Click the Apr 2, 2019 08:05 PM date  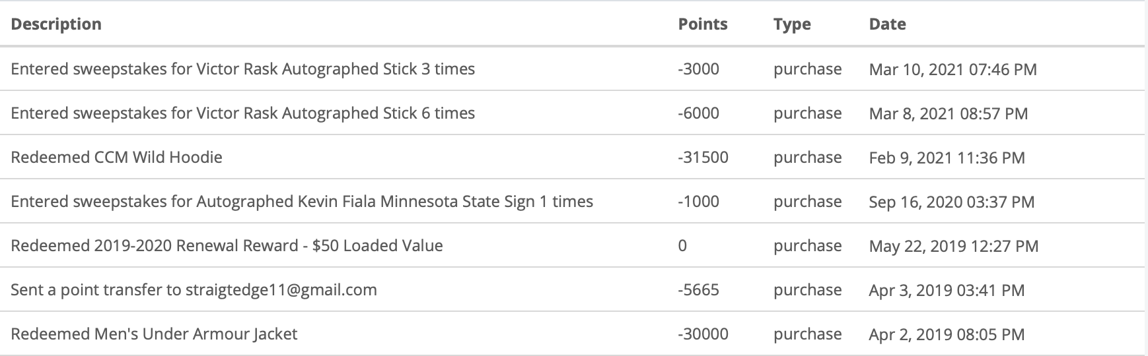pos(947,334)
